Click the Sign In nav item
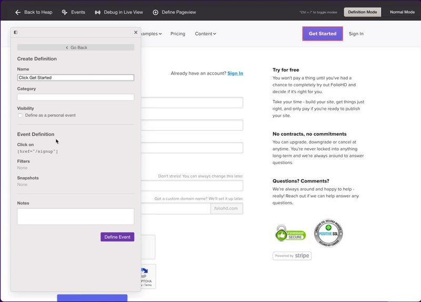This screenshot has width=421, height=302. [x=356, y=34]
